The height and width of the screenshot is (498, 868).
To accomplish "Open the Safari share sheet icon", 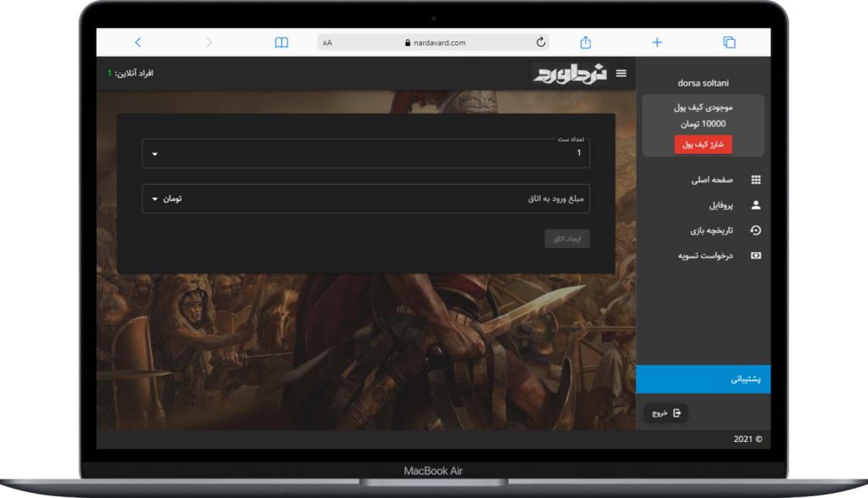I will pyautogui.click(x=585, y=42).
